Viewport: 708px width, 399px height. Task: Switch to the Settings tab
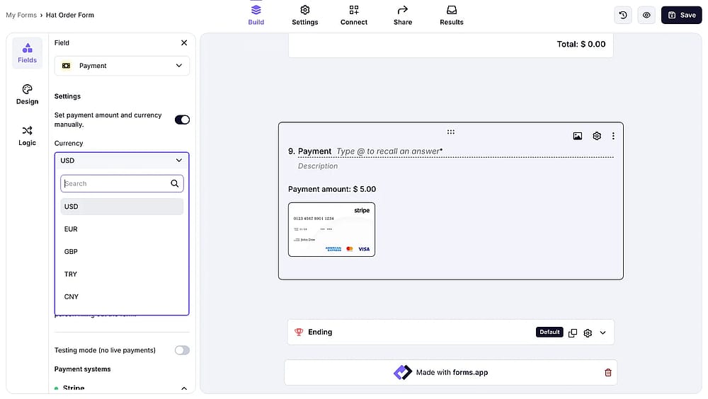point(304,15)
